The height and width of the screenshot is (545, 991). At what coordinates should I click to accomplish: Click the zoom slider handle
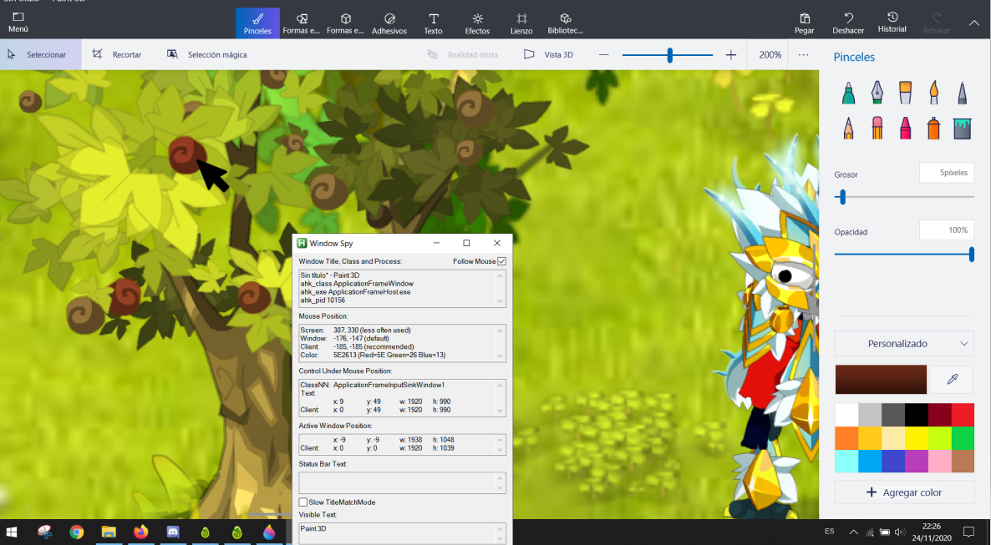coord(669,55)
